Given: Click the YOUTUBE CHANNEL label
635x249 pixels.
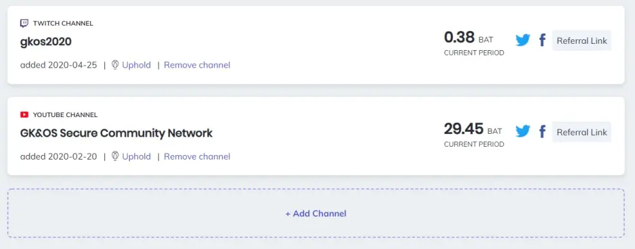Looking at the screenshot, I should tap(65, 115).
